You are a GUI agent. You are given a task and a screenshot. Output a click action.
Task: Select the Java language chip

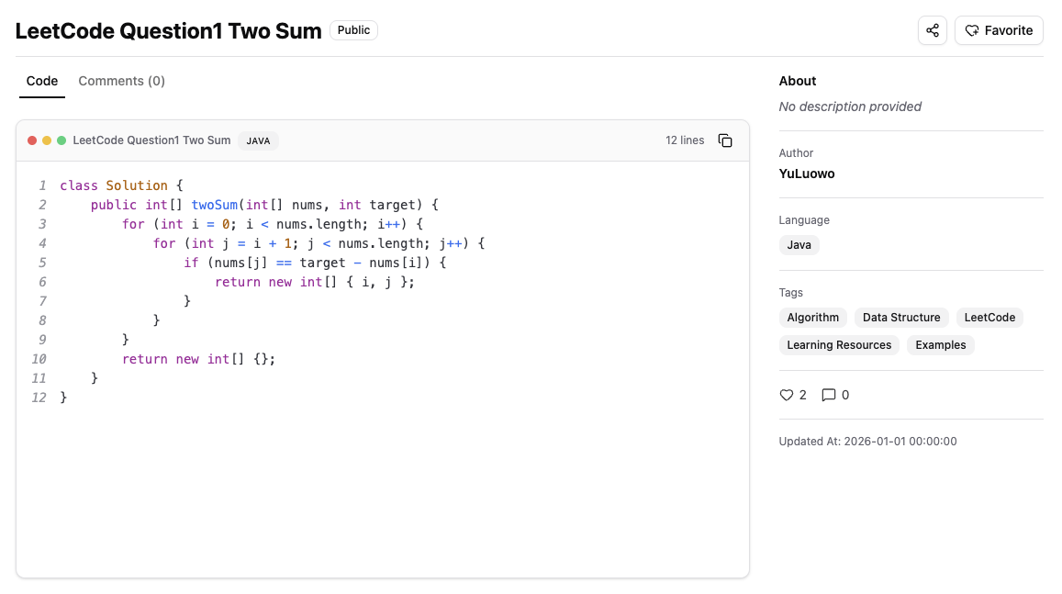click(799, 244)
